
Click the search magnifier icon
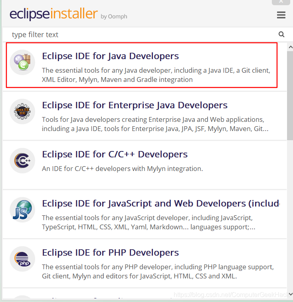pyautogui.click(x=281, y=34)
